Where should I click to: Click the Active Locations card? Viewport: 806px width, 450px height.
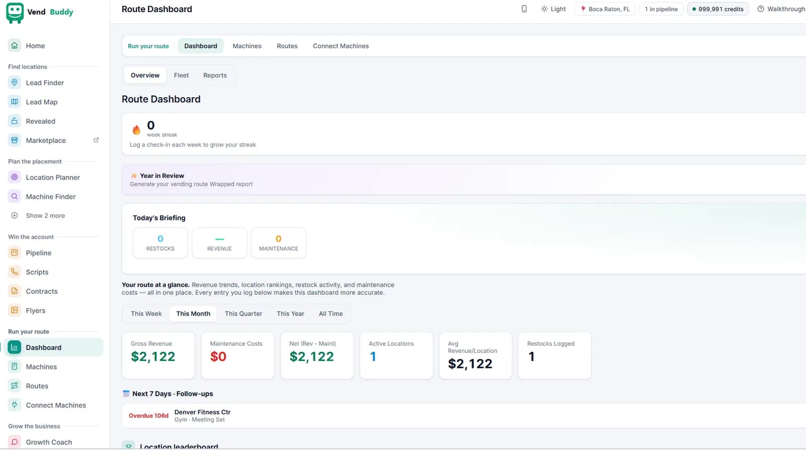[x=396, y=355]
